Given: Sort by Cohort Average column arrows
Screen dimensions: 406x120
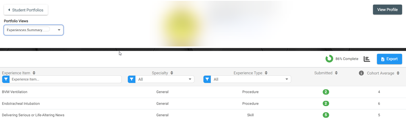Looking at the screenshot, I should tap(398, 73).
